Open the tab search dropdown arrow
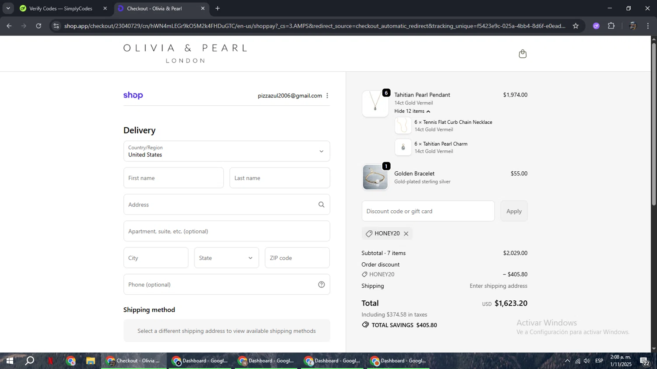This screenshot has height=369, width=657. tap(8, 8)
